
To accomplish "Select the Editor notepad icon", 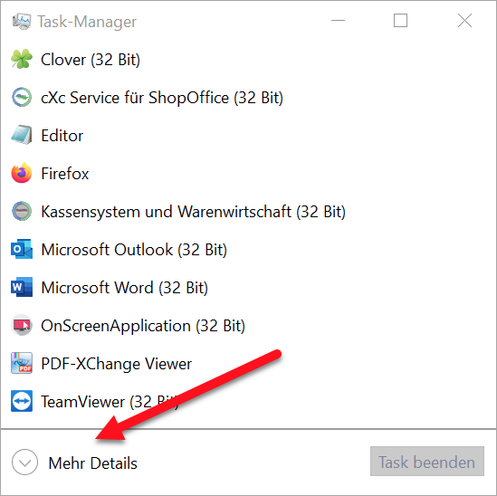I will pyautogui.click(x=22, y=135).
